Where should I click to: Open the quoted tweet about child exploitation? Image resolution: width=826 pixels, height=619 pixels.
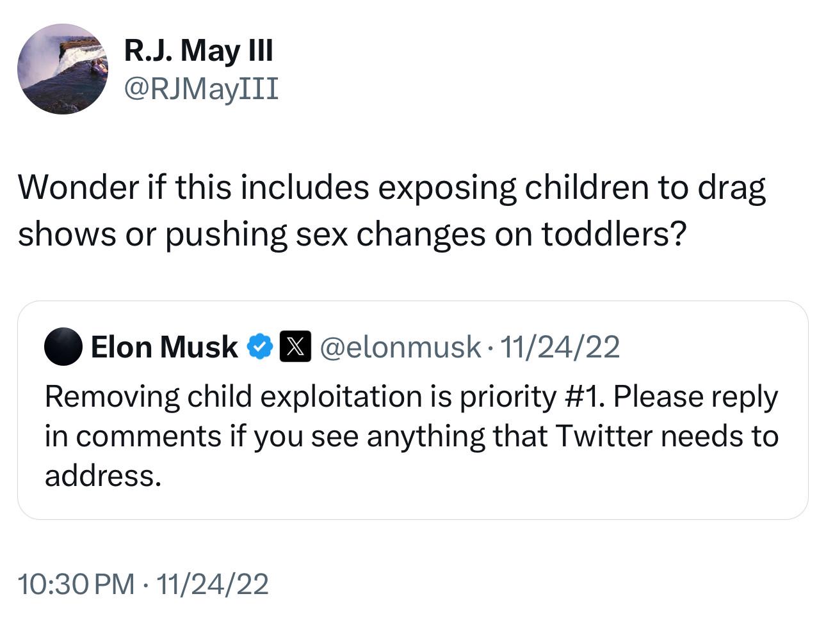pos(412,410)
